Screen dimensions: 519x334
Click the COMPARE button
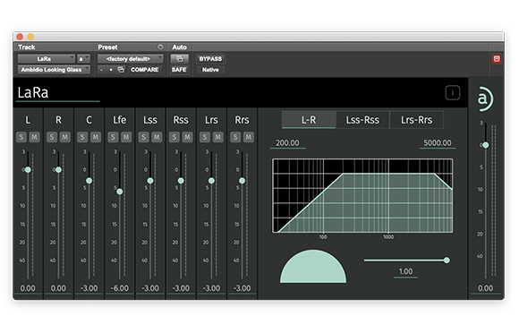click(145, 70)
